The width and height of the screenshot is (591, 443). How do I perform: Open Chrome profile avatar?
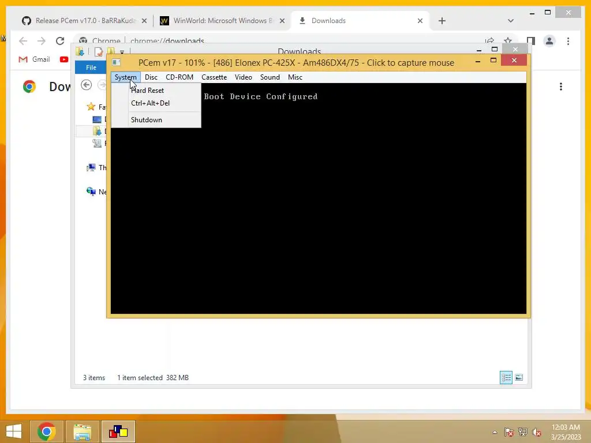[x=549, y=41]
